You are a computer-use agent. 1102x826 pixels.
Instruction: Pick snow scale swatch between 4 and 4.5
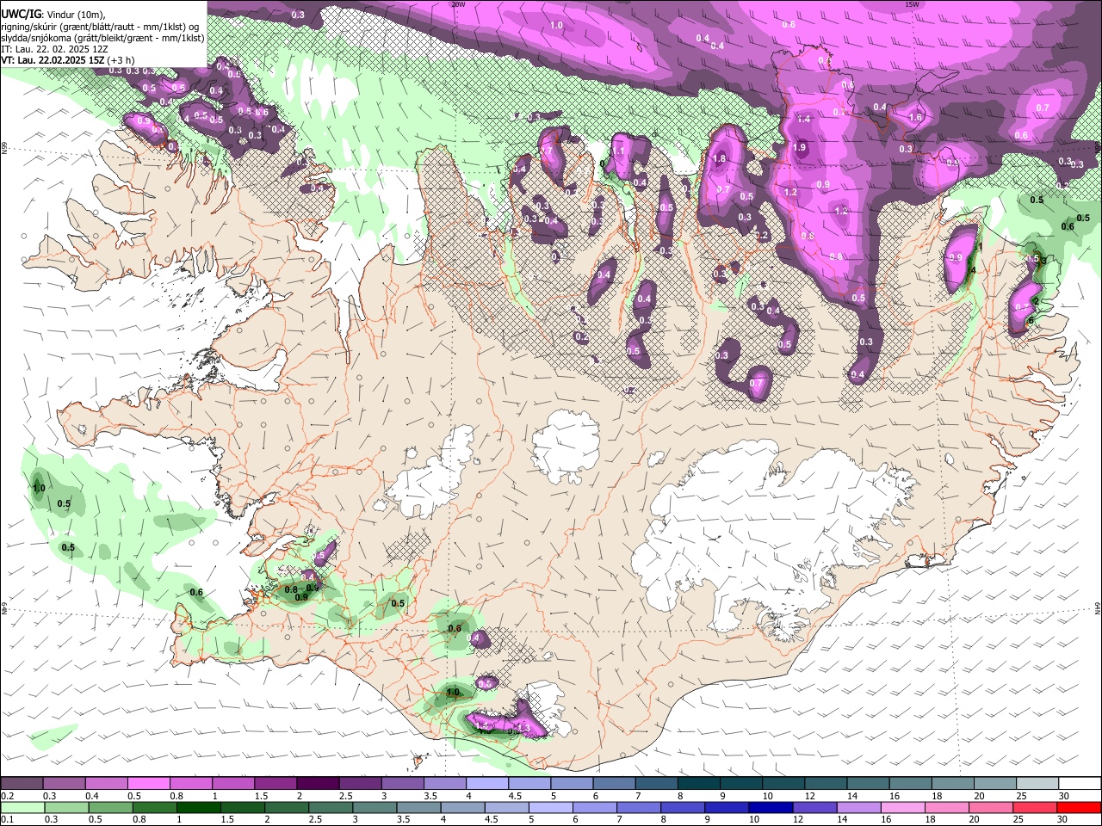(x=487, y=783)
